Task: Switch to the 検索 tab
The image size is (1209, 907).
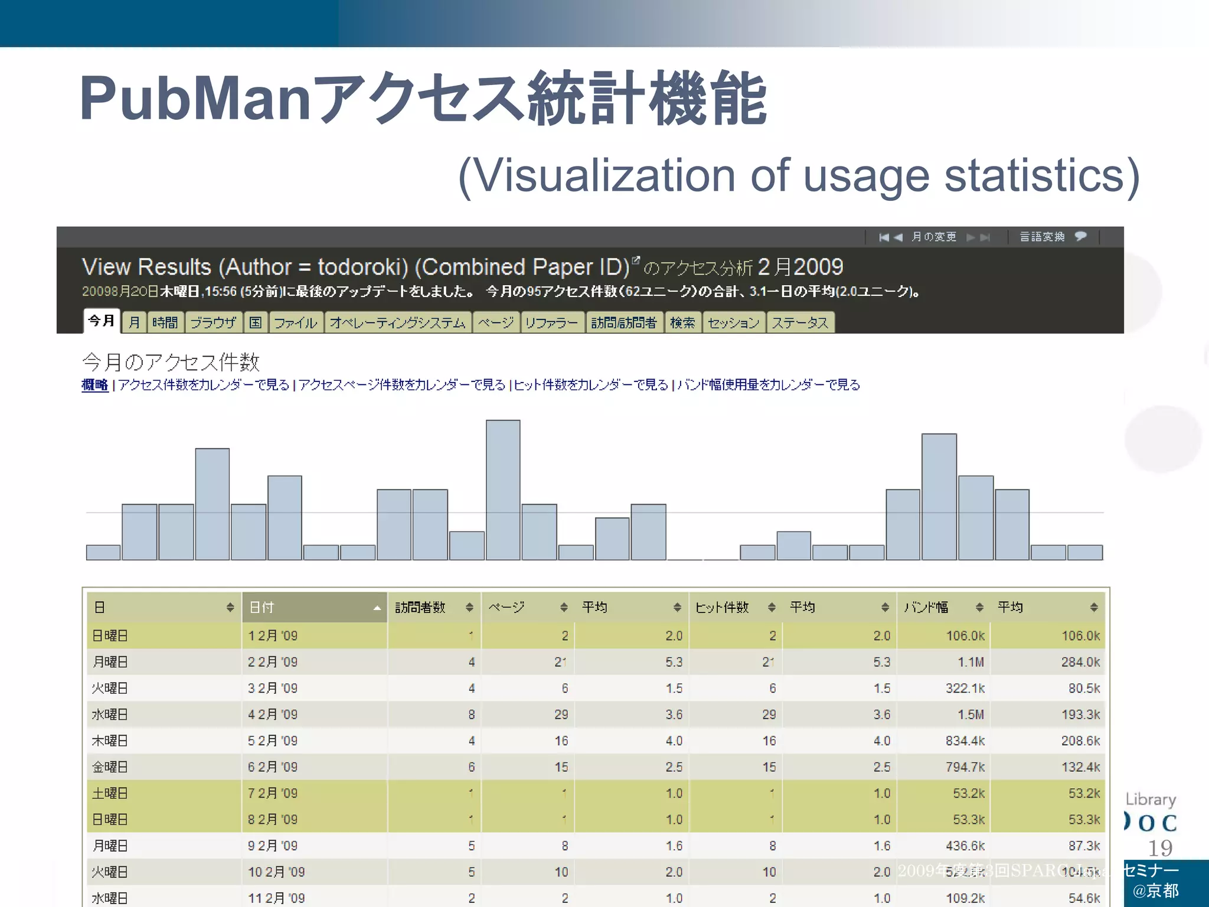Action: [683, 322]
